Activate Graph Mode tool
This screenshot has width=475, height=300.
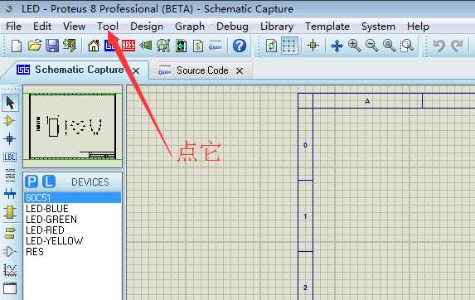click(x=10, y=269)
